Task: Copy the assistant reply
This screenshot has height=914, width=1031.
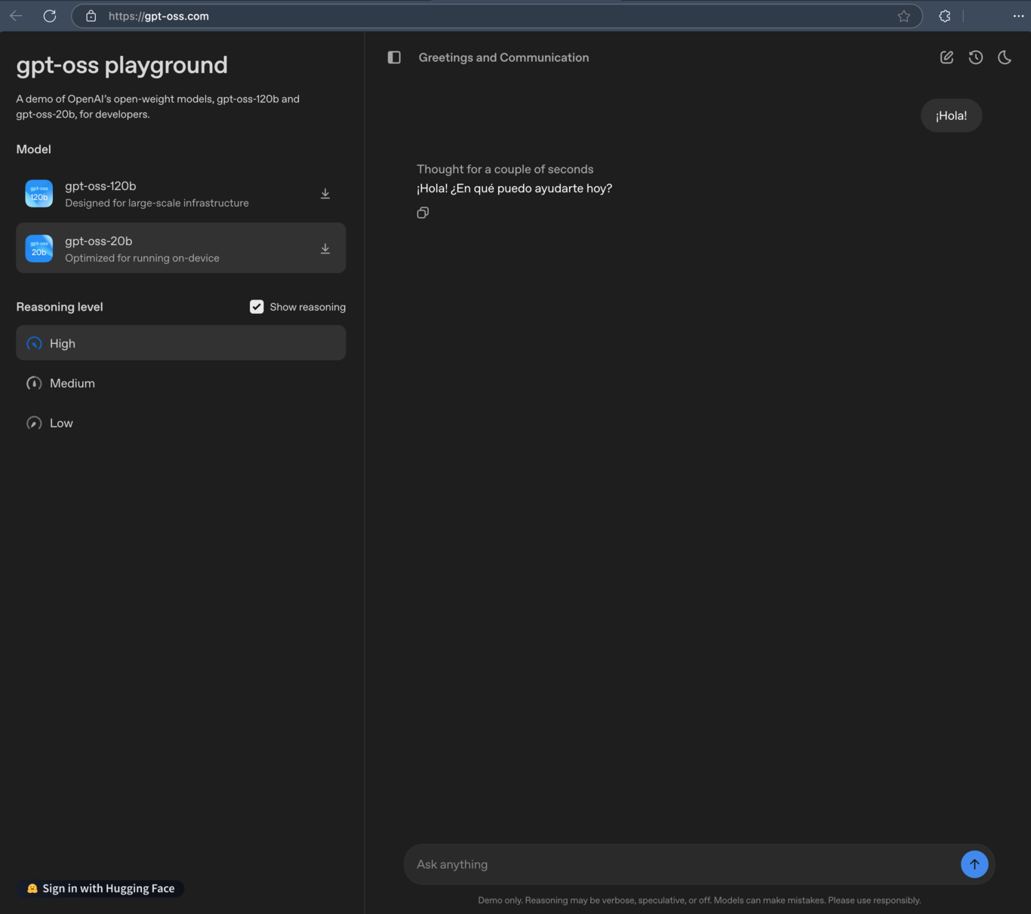Action: (423, 213)
